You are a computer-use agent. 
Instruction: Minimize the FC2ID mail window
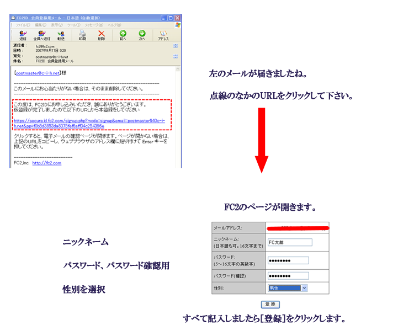pyautogui.click(x=164, y=18)
